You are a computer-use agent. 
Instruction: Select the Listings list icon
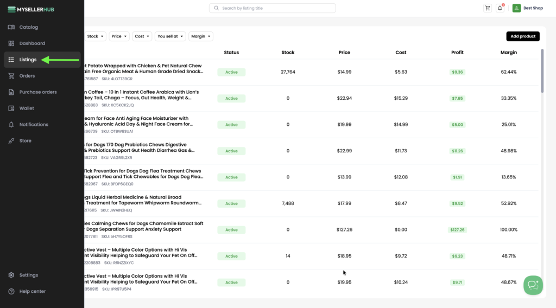click(11, 60)
